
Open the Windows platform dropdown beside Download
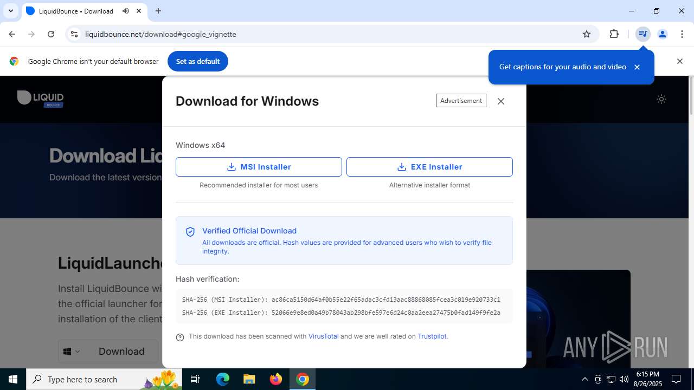(x=72, y=352)
